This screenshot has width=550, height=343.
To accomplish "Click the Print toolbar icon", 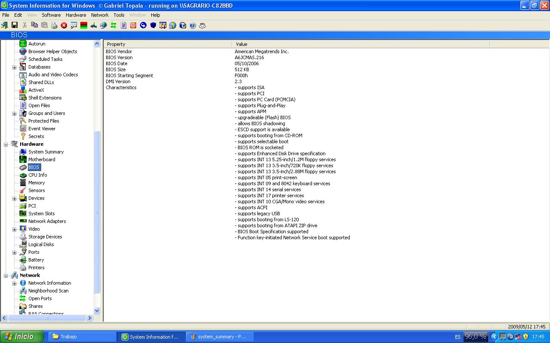I will [x=54, y=25].
